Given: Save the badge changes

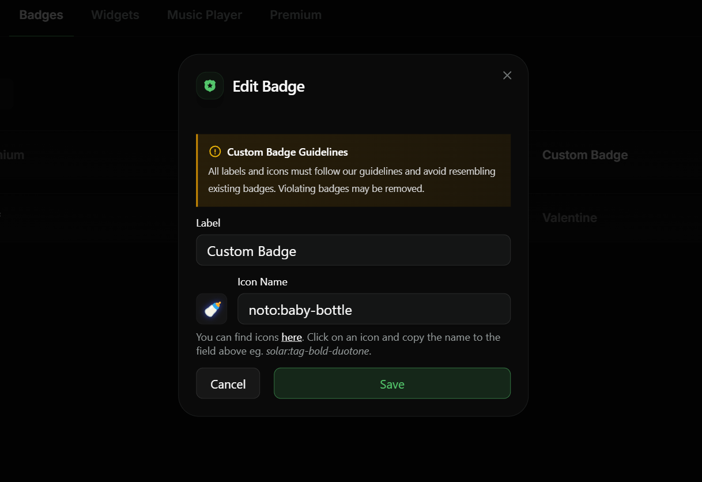Looking at the screenshot, I should pyautogui.click(x=392, y=383).
